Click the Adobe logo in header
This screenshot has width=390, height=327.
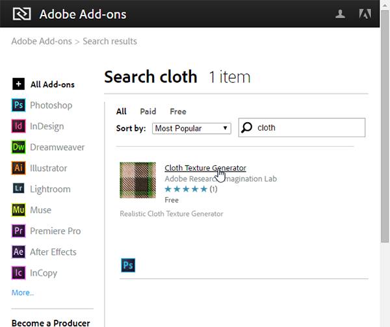click(x=365, y=14)
